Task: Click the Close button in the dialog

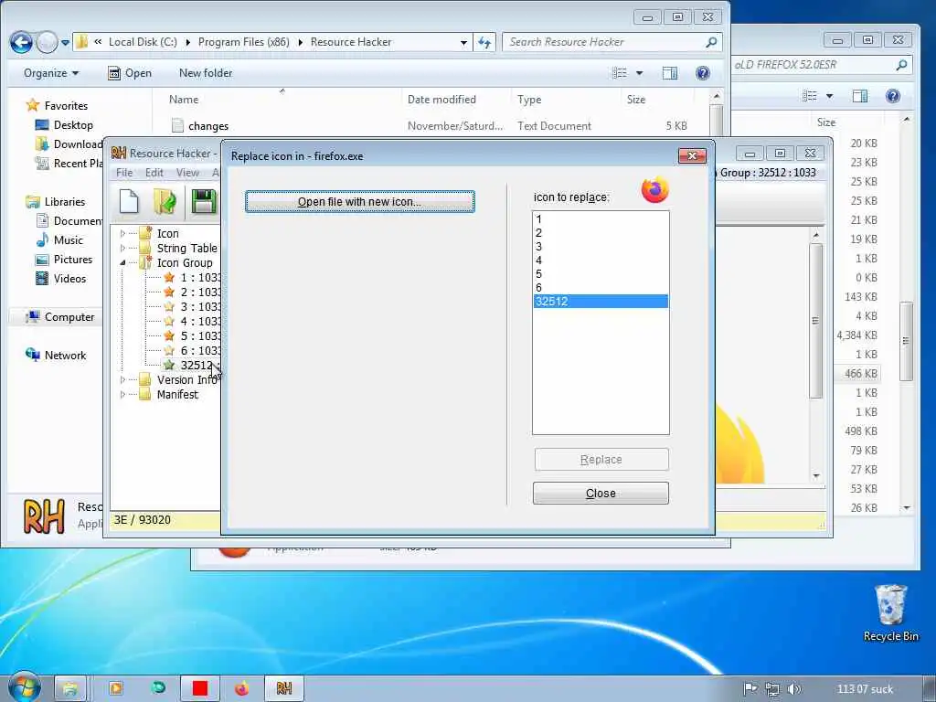Action: pyautogui.click(x=601, y=493)
